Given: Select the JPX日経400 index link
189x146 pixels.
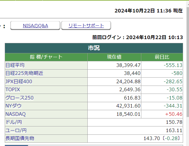Looking at the screenshot, I should [19, 81].
